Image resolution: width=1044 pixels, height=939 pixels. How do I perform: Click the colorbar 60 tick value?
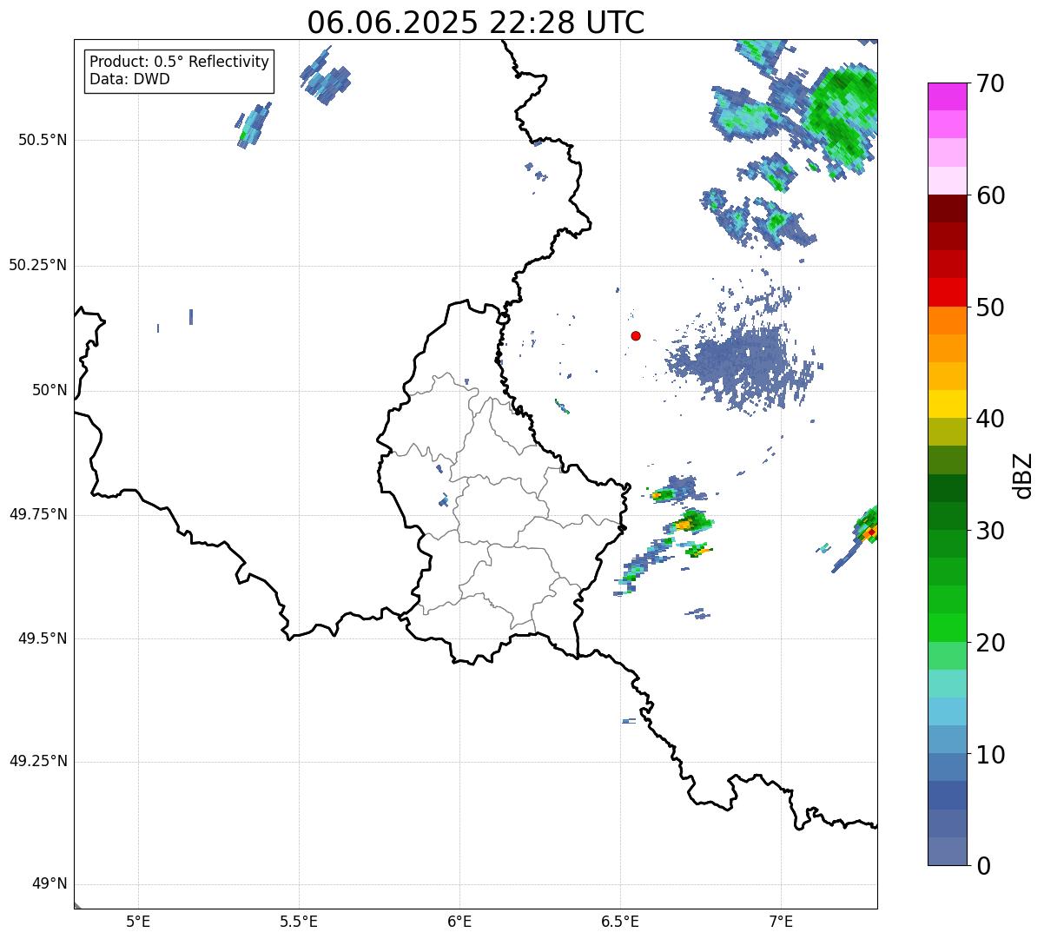(x=990, y=195)
